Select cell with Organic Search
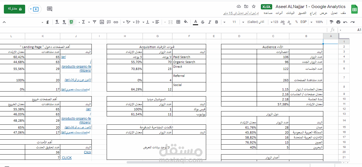Image resolution: width=362 pixels, height=167 pixels. [189, 62]
